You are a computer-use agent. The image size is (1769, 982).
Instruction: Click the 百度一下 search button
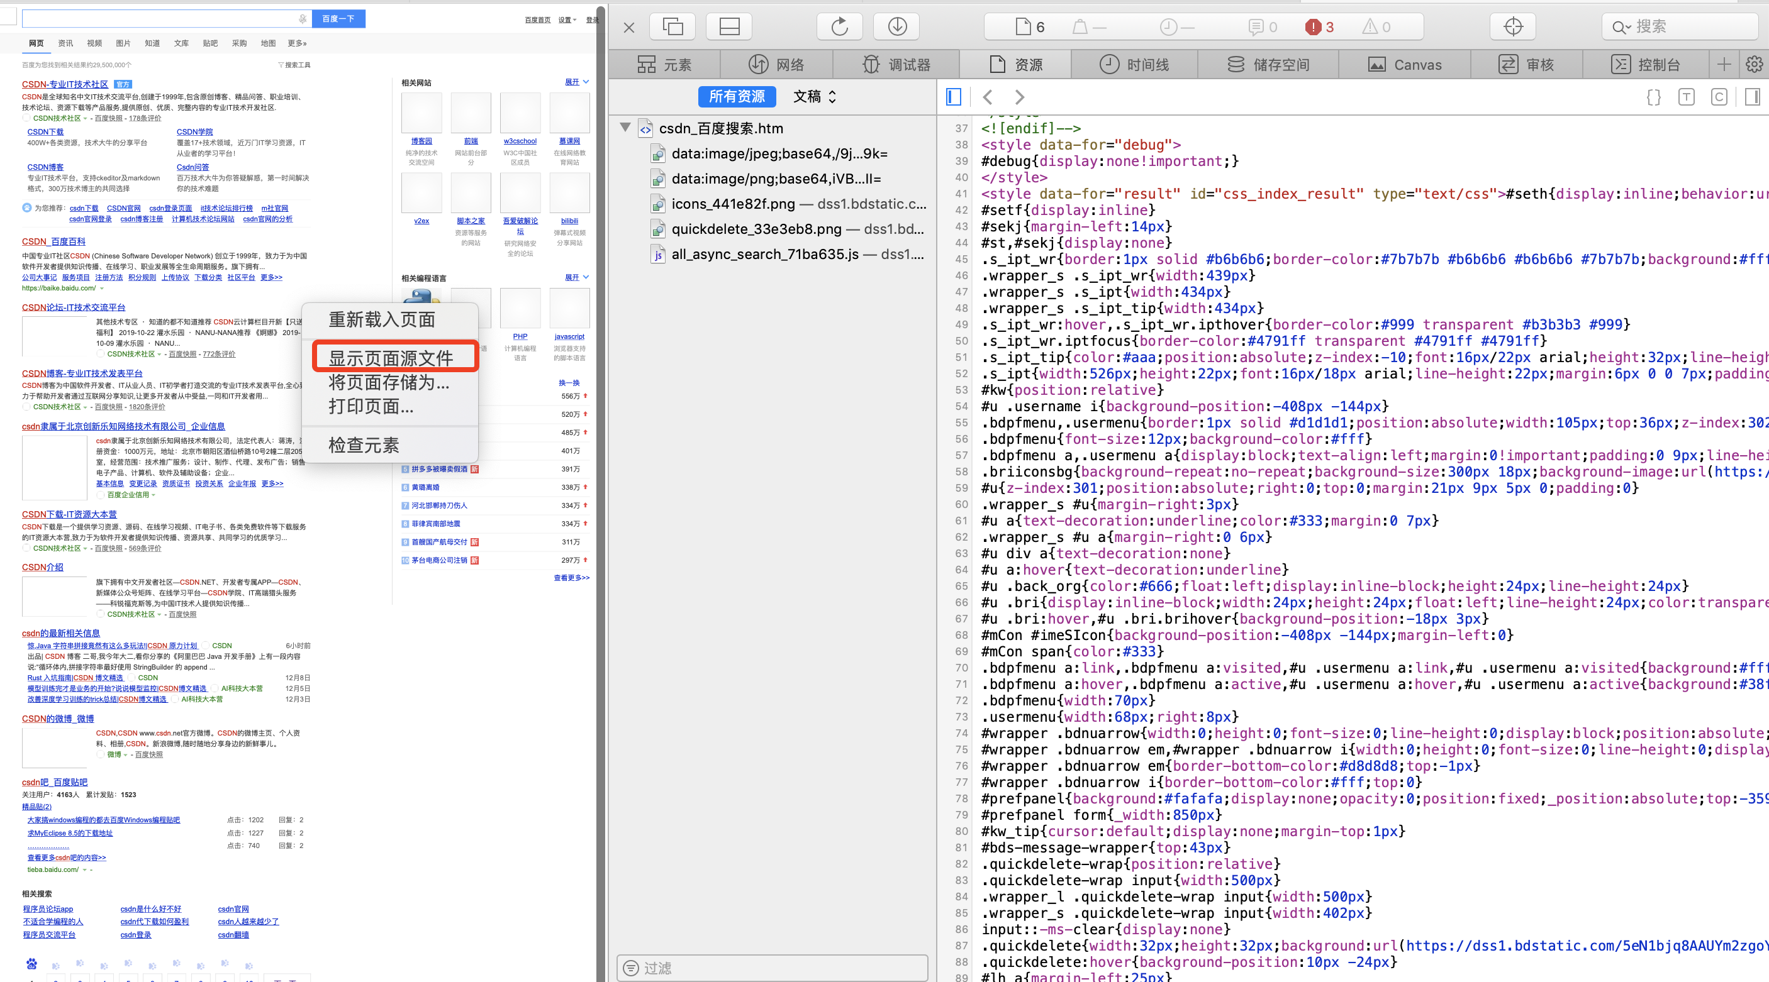338,18
